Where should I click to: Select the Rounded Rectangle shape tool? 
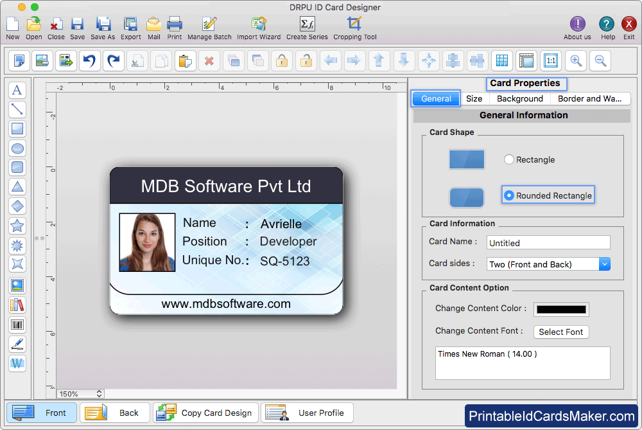click(x=17, y=167)
